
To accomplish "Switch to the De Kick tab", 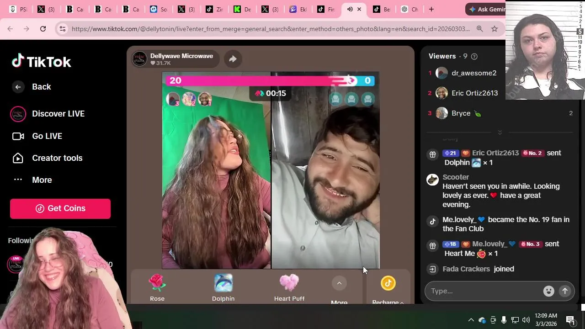I will click(x=242, y=9).
